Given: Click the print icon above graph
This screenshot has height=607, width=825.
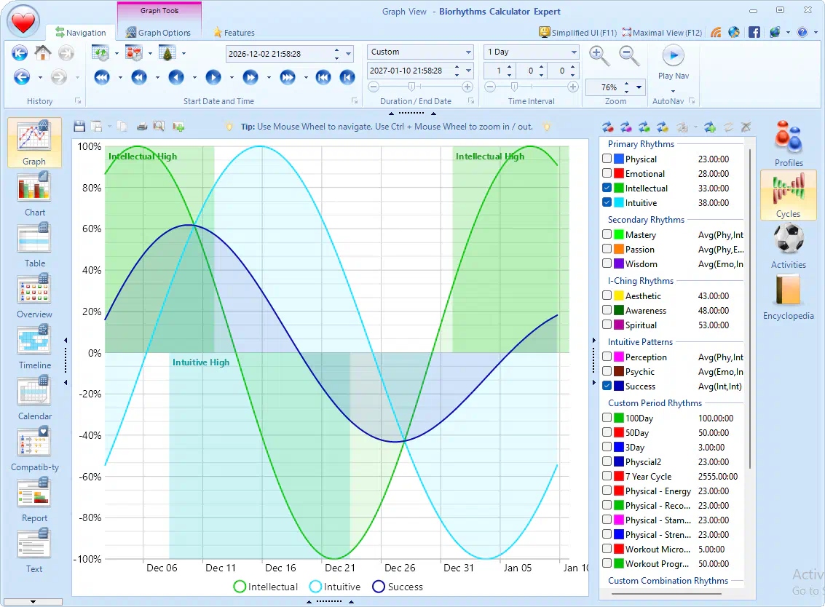Looking at the screenshot, I should (141, 126).
